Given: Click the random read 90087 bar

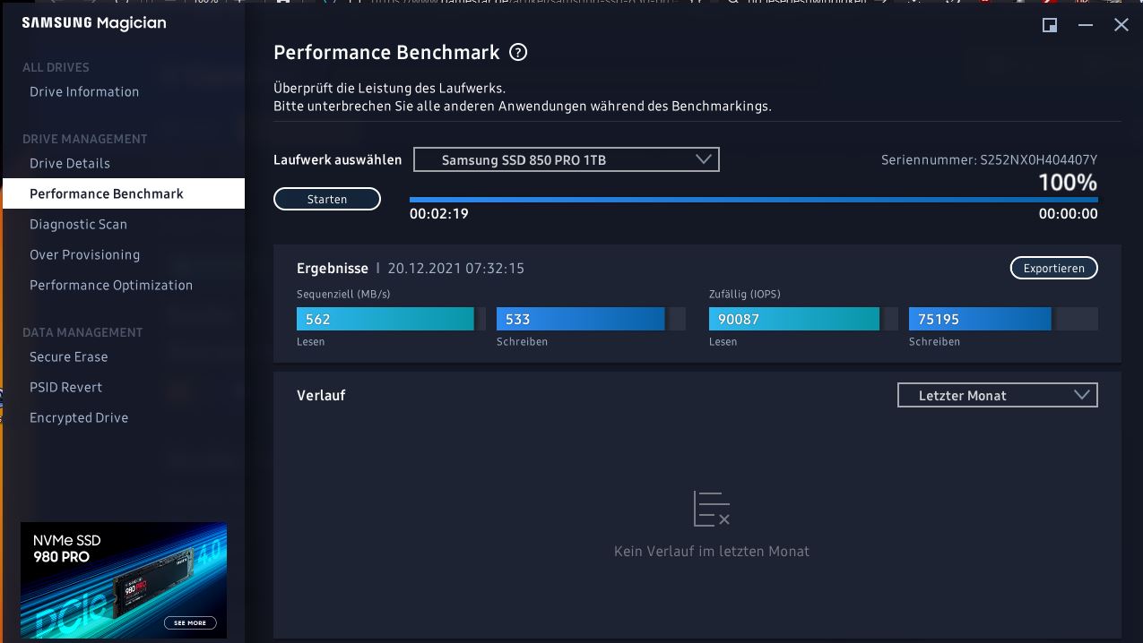Looking at the screenshot, I should coord(803,319).
